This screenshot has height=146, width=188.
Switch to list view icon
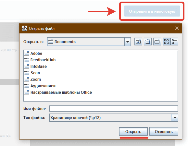(167, 42)
